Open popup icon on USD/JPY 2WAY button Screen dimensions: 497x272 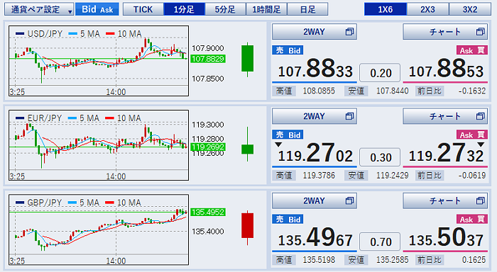pyautogui.click(x=349, y=32)
